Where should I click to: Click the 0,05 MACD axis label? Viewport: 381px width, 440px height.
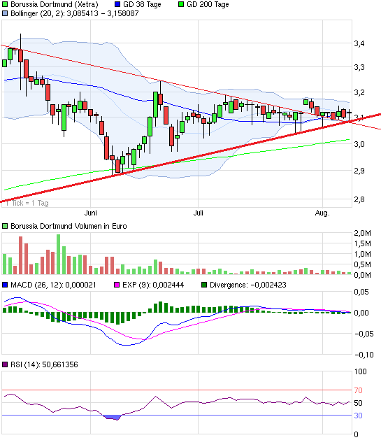click(x=361, y=292)
